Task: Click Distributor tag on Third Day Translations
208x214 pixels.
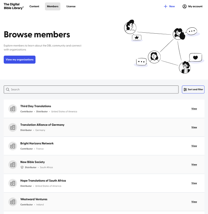Action: (x=42, y=112)
